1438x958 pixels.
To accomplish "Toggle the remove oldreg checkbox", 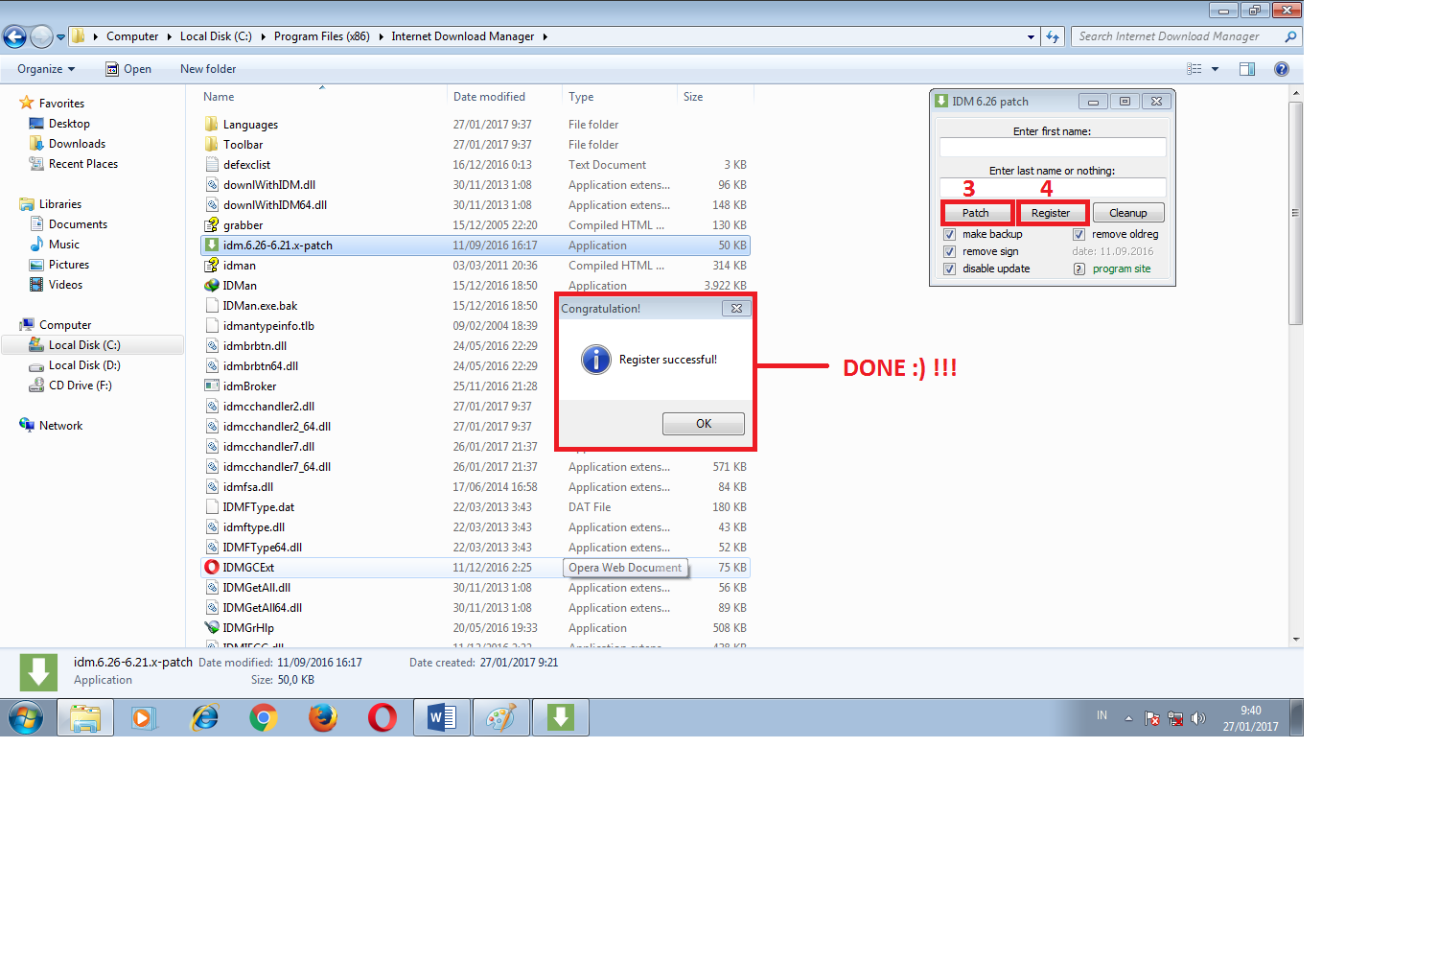I will tap(1078, 234).
